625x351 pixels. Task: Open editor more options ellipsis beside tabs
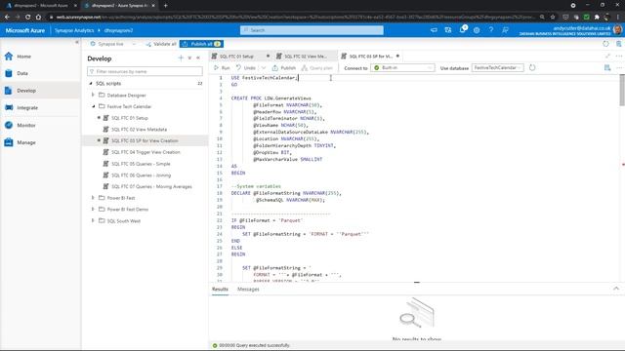(x=618, y=57)
